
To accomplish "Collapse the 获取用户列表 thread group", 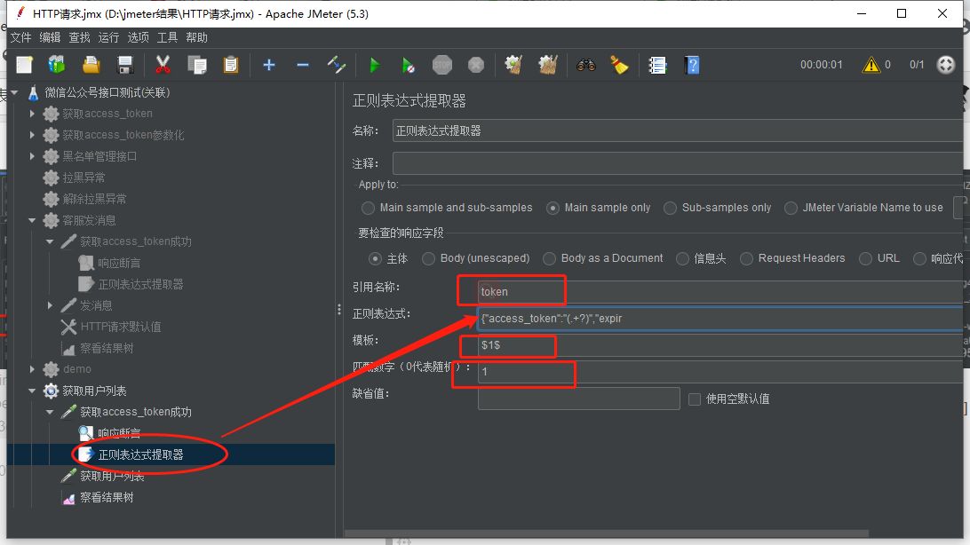I will point(32,391).
